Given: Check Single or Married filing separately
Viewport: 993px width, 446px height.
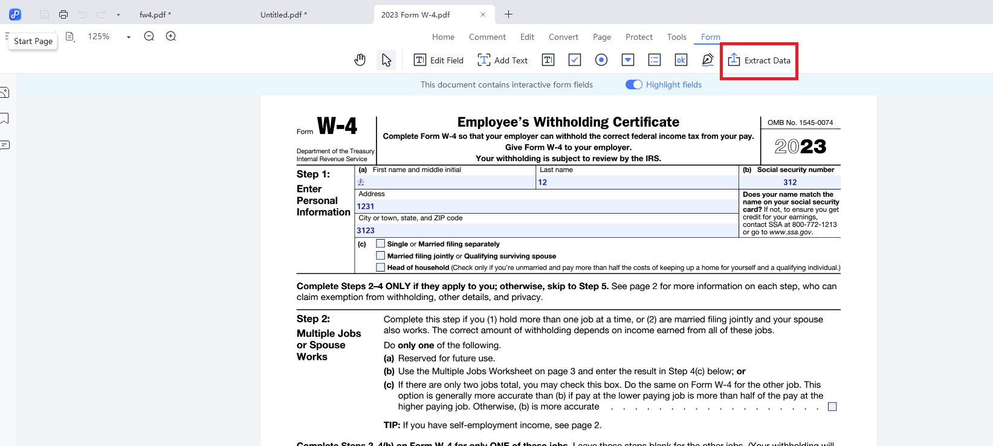Looking at the screenshot, I should coord(380,244).
